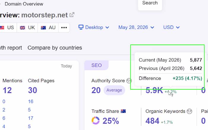
Task: Click Mentions value 2
Action: [4, 110]
